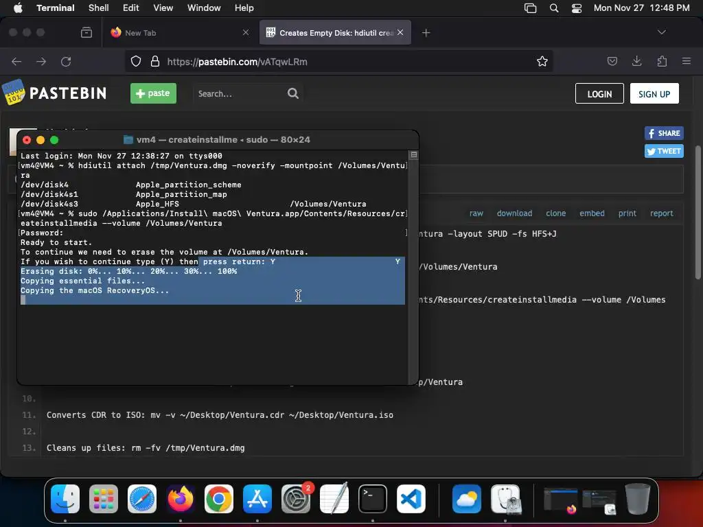This screenshot has width=703, height=527.
Task: Open the Help menu
Action: click(244, 8)
